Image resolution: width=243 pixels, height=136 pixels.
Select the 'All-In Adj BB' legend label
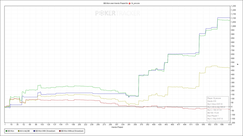pos(25,131)
